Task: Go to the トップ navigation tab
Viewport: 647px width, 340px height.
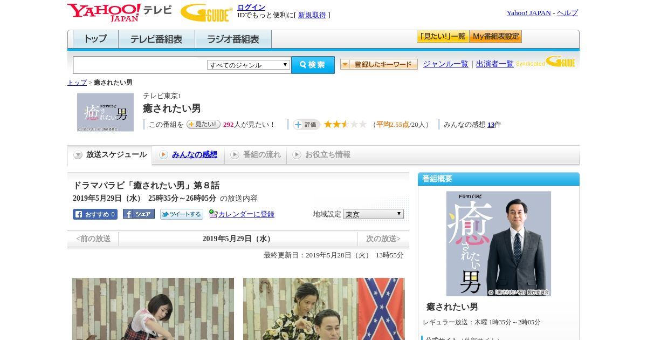Action: pos(95,39)
